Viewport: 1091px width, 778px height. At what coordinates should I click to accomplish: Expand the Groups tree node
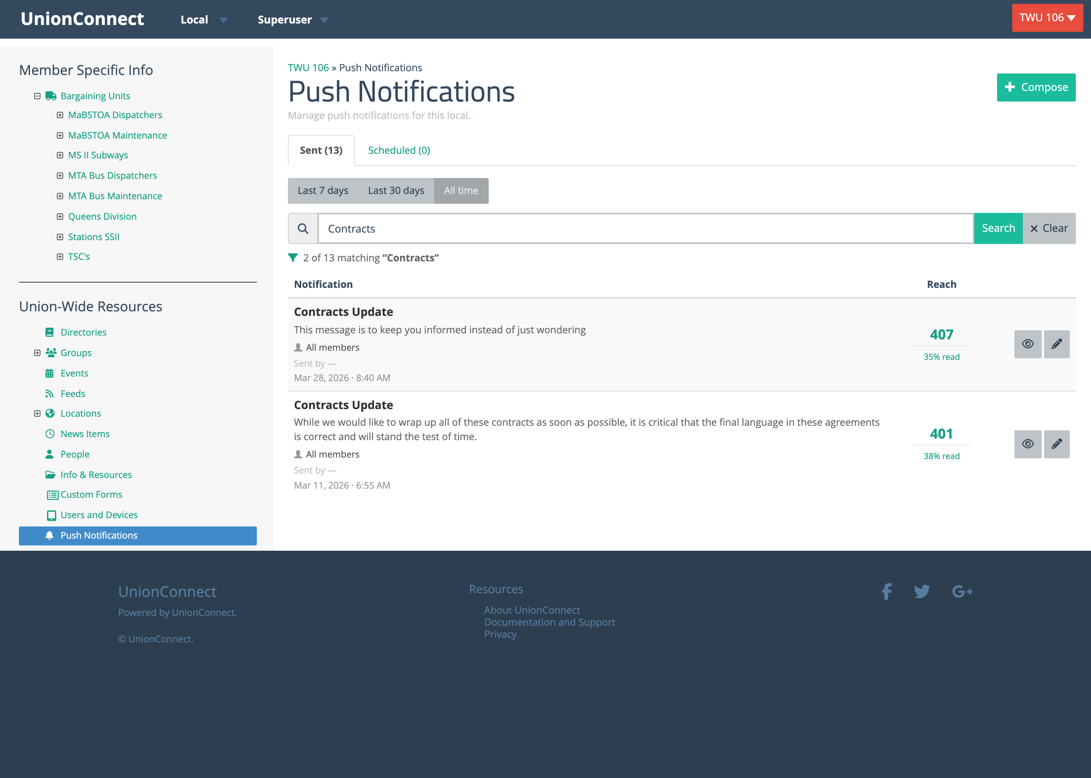pos(37,353)
